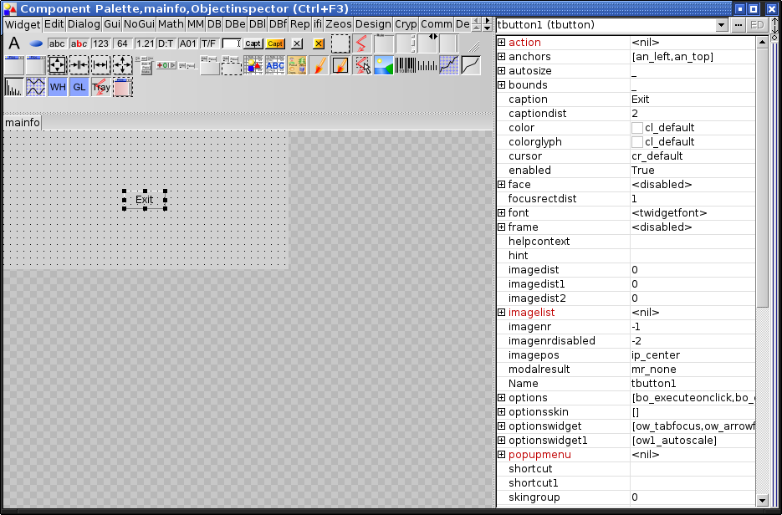782x515 pixels.
Task: Click the 'caption' value field showing Exit
Action: (691, 99)
